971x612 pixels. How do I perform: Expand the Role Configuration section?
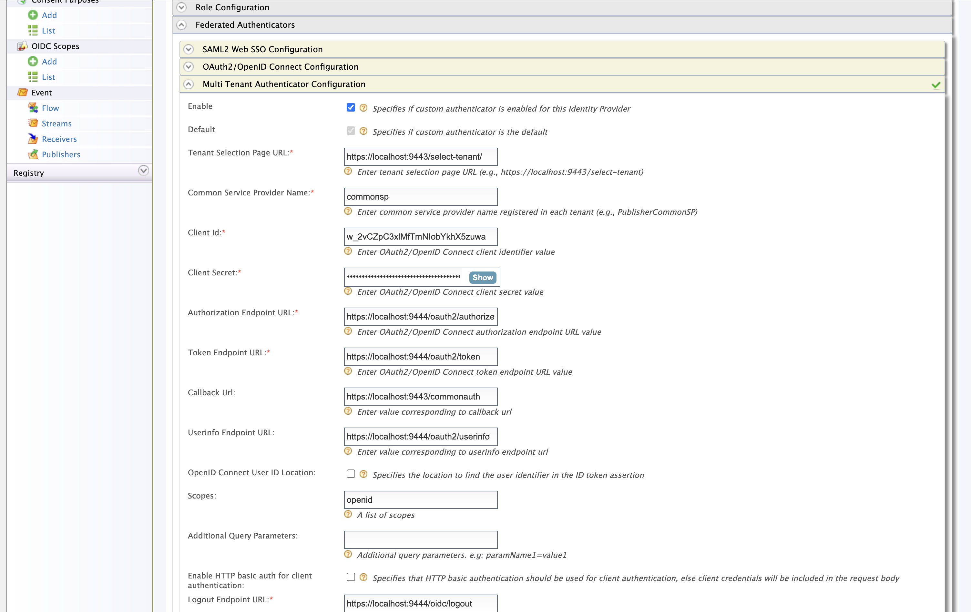[182, 7]
